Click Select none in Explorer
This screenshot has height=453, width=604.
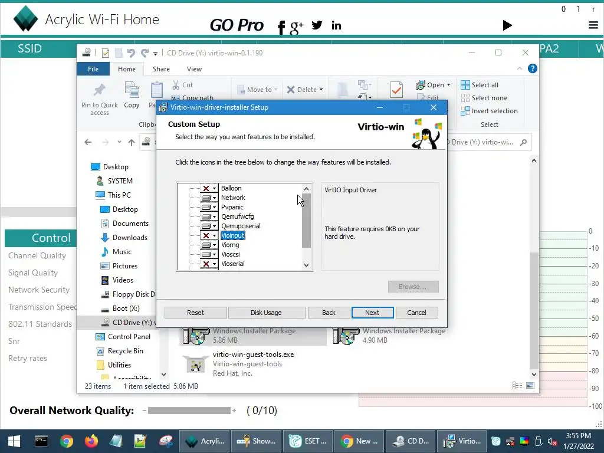point(484,98)
